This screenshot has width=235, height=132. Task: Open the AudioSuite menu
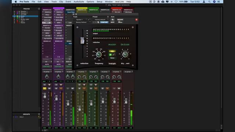[79, 1]
